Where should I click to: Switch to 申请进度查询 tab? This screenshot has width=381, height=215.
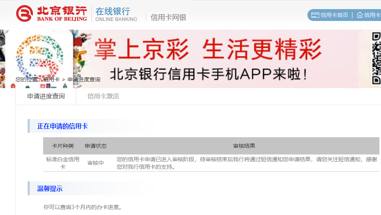coord(46,96)
